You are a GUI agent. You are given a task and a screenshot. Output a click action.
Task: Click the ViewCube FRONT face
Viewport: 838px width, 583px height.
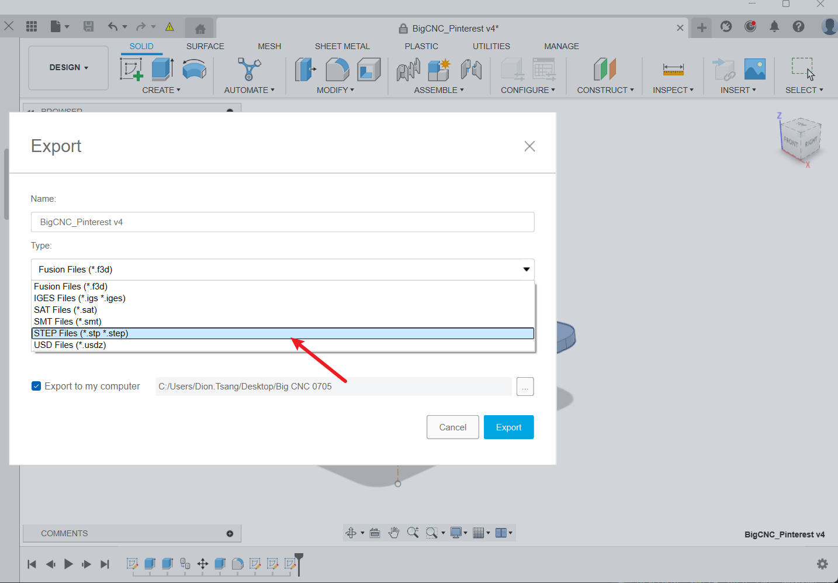(791, 142)
